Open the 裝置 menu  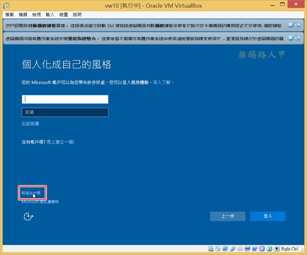(x=64, y=14)
